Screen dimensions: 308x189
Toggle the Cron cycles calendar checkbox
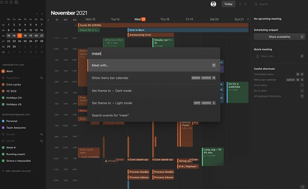click(3, 85)
